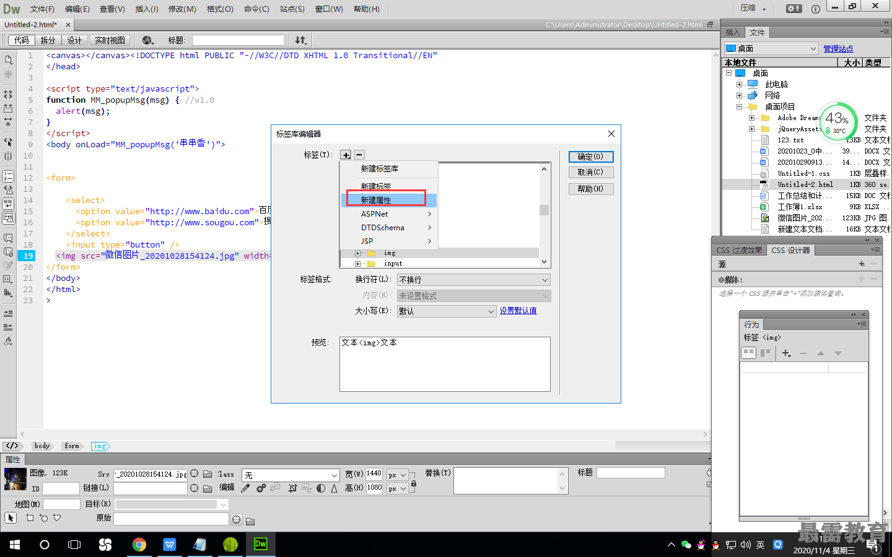Click the Indent Code icon
Image resolution: width=892 pixels, height=557 pixels.
[x=8, y=313]
